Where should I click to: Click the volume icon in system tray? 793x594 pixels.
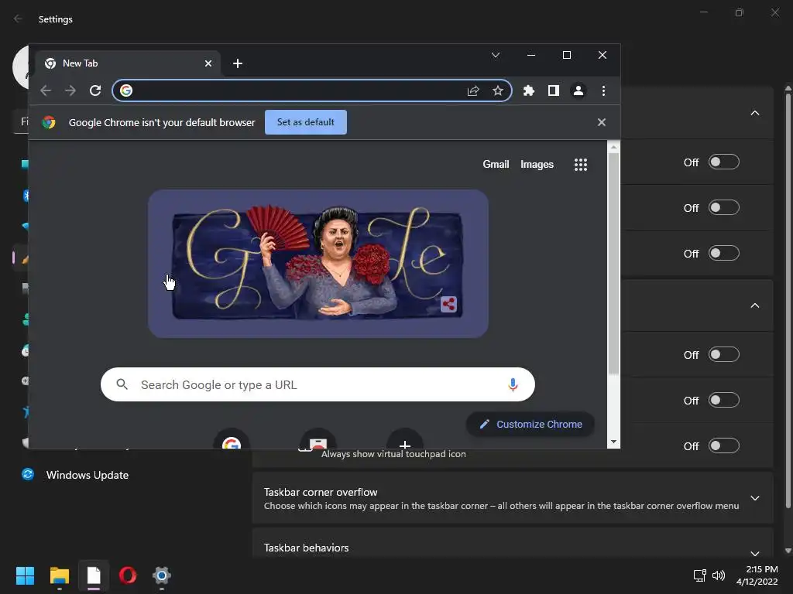[719, 575]
